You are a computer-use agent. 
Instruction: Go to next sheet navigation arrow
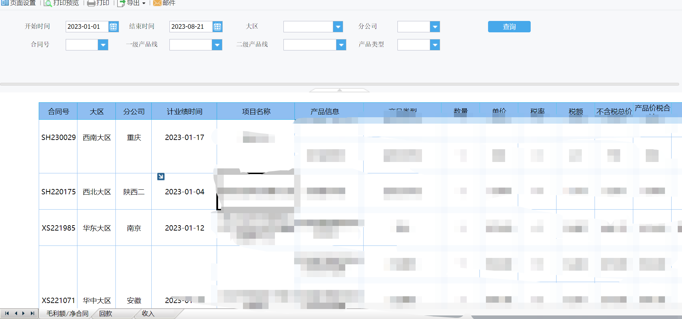tap(23, 313)
